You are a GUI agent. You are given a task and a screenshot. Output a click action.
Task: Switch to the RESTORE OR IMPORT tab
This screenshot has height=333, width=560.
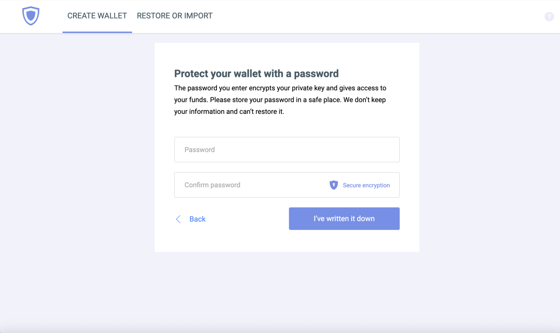click(x=174, y=16)
